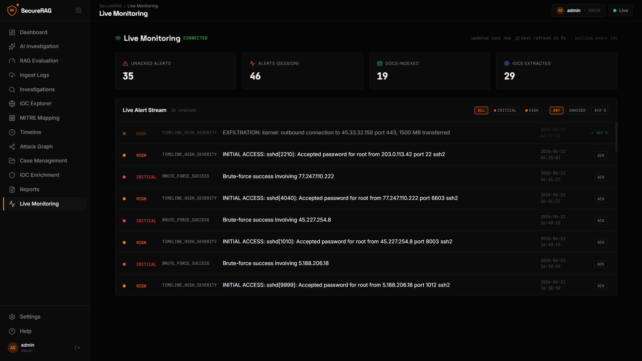Viewport: 642px width, 361px height.
Task: Open the IOCs Extracted card showing 29
Action: 557,71
